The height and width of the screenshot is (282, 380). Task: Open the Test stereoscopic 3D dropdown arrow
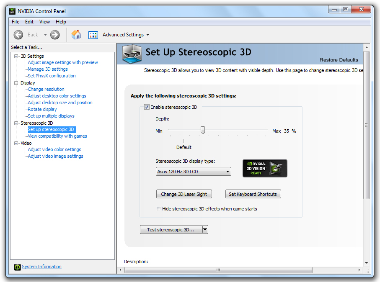point(205,229)
